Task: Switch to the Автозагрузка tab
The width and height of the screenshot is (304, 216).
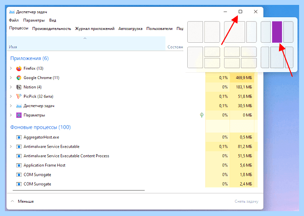Action: [x=130, y=28]
